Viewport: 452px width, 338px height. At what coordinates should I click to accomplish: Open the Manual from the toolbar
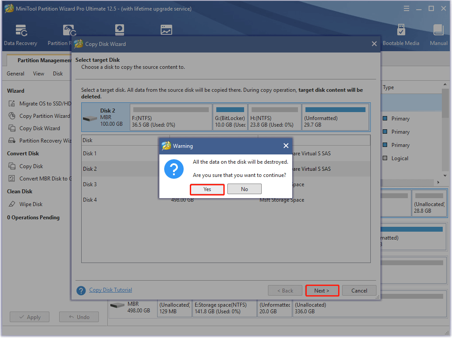click(x=438, y=35)
